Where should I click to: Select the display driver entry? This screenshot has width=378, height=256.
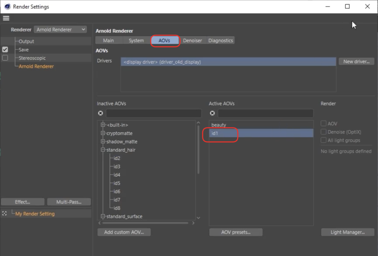tap(228, 62)
